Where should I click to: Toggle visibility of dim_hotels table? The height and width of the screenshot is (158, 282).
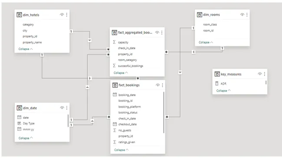tap(62, 15)
